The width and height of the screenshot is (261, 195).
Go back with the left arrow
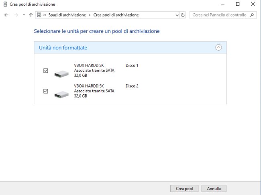6,15
